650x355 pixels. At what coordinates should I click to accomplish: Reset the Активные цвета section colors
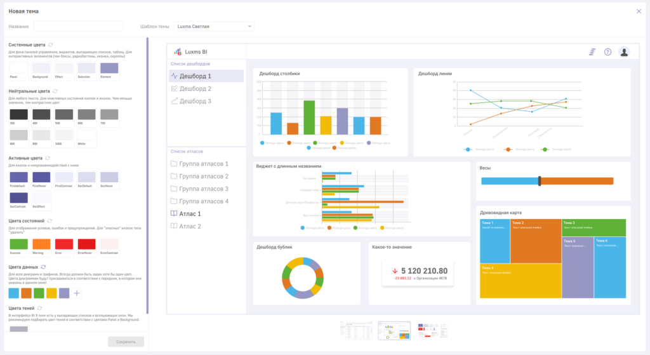pyautogui.click(x=48, y=158)
